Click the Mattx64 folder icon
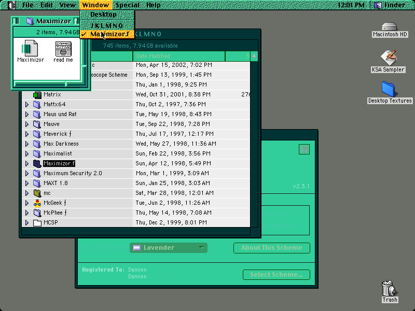415x311 pixels. pyautogui.click(x=37, y=104)
